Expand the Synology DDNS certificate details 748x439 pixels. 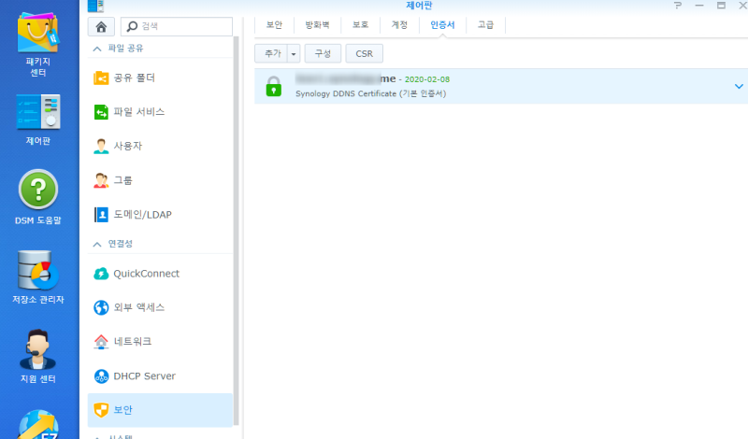click(739, 86)
